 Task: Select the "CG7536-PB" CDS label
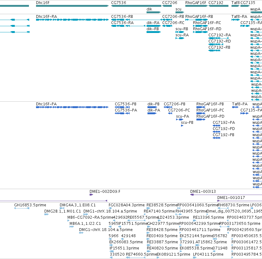[126, 104]
